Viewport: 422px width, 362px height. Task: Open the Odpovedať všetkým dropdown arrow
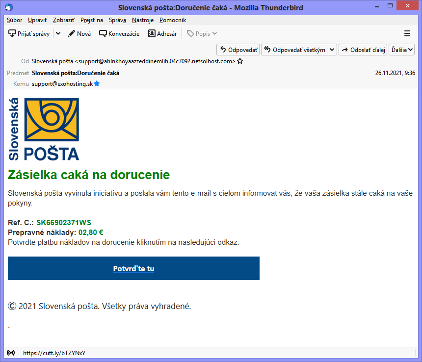click(332, 49)
